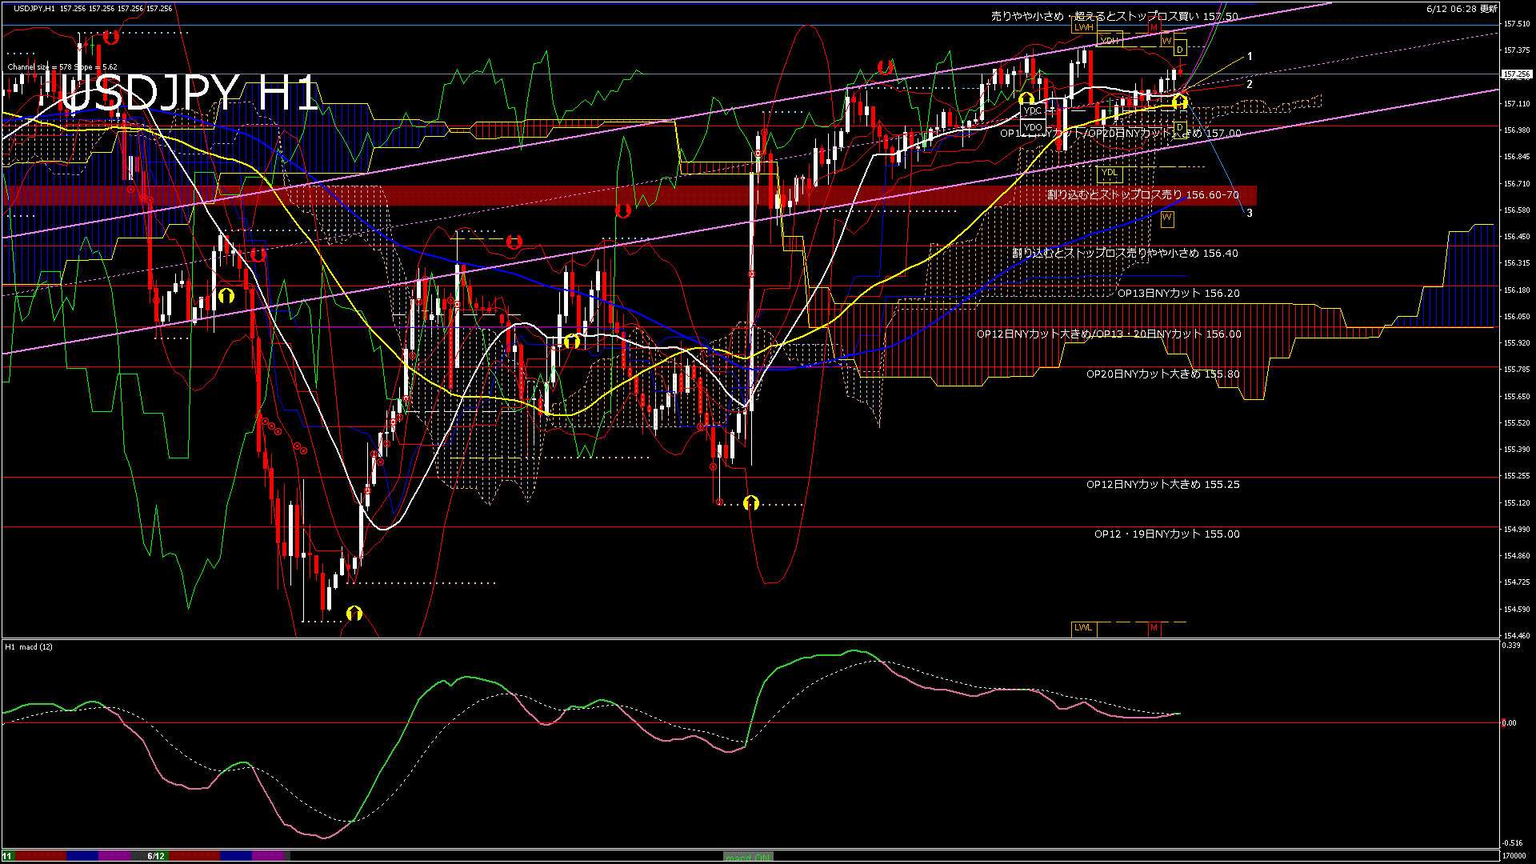The width and height of the screenshot is (1536, 864).
Task: Click yellow up arrow at the 154.59 low
Action: pyautogui.click(x=354, y=614)
